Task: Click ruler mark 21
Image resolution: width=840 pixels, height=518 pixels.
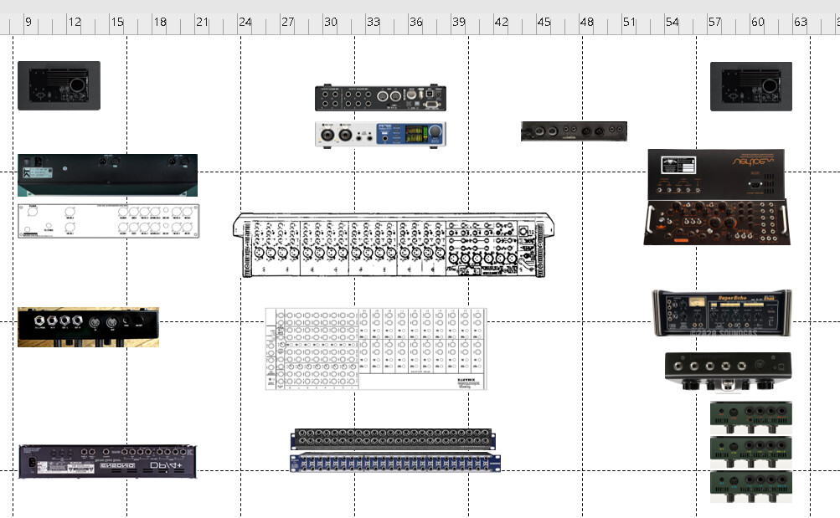Action: coord(202,22)
